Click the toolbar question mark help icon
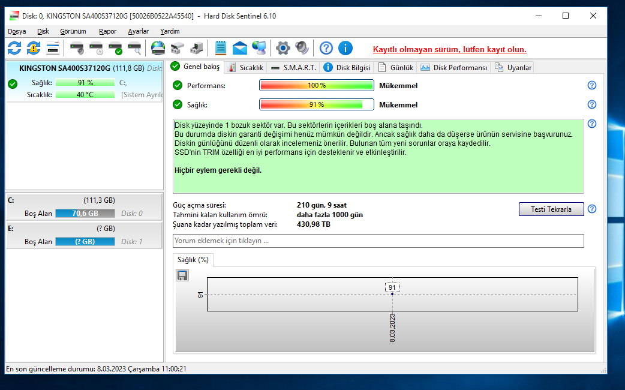This screenshot has height=390, width=625. tap(326, 48)
